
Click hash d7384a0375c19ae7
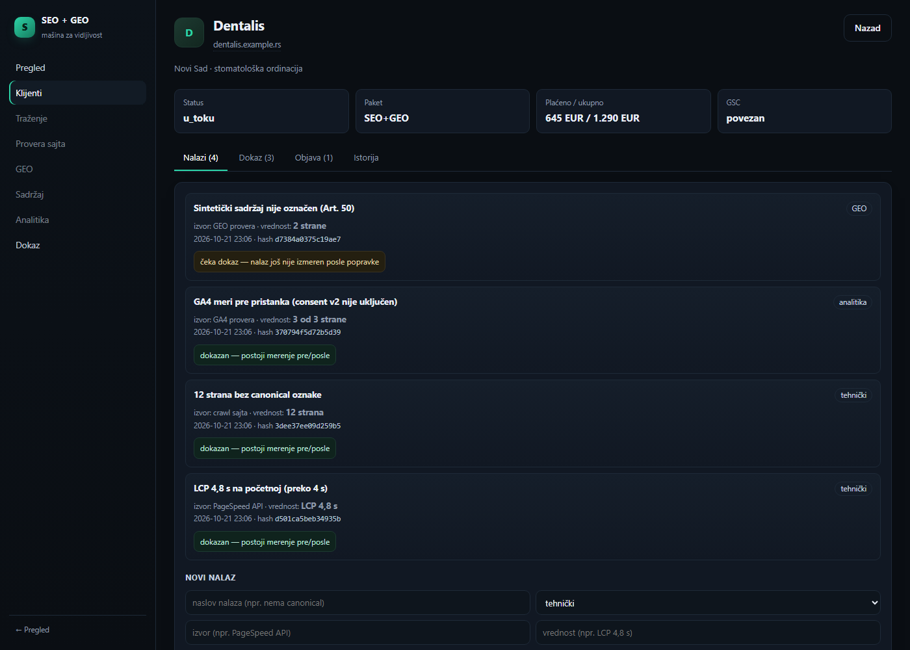pos(307,239)
